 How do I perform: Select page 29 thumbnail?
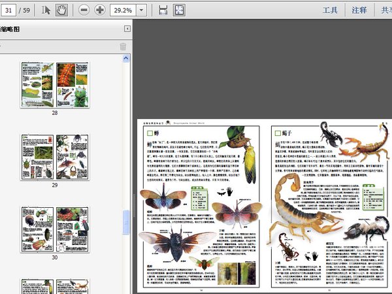click(x=55, y=157)
